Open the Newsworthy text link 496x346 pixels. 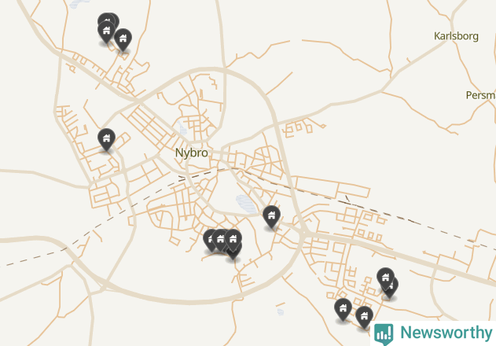pos(446,333)
